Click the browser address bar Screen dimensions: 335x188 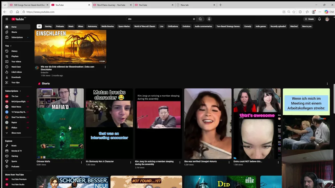tap(152, 12)
